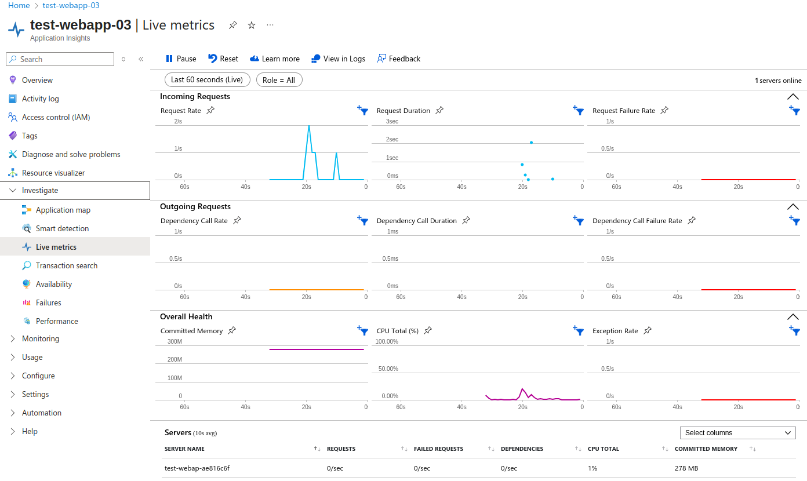Image resolution: width=807 pixels, height=481 pixels.
Task: Collapse the sidebar using double chevron
Action: pos(141,59)
